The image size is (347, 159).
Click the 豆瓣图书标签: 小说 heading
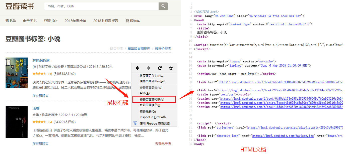(x=33, y=39)
